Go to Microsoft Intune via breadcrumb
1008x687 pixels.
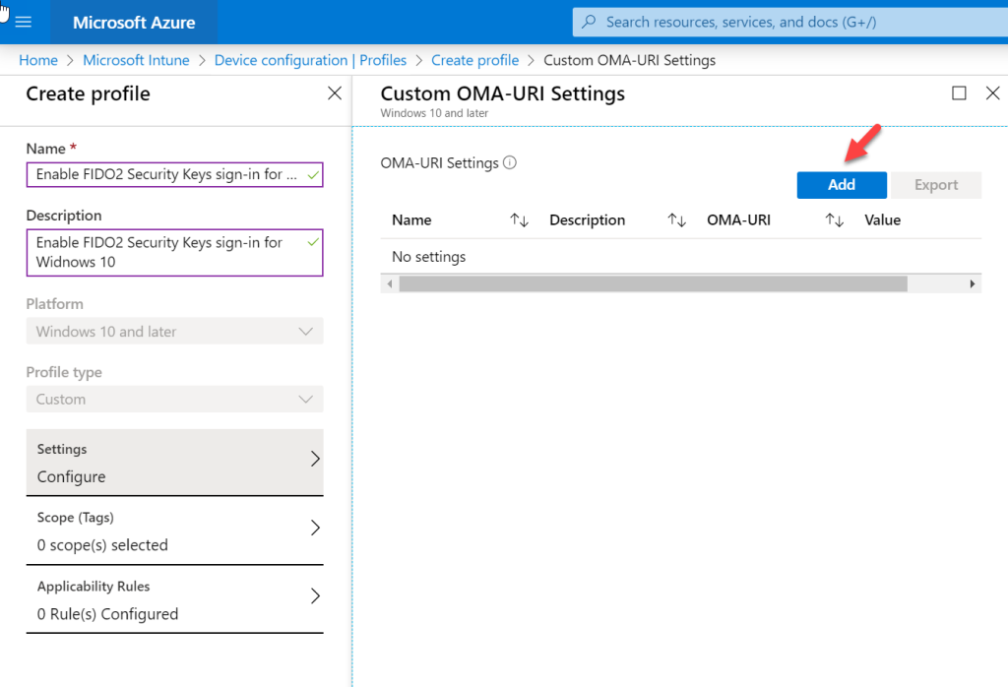[136, 60]
